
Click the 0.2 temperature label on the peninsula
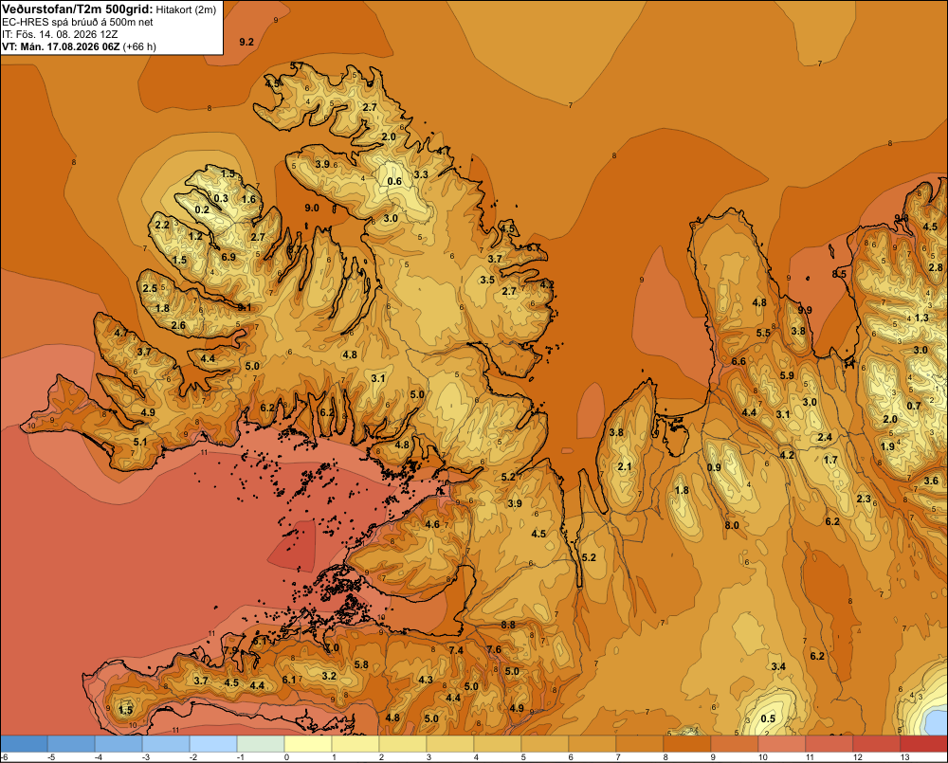[x=202, y=209]
